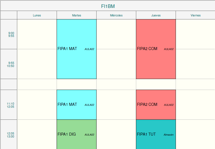The image size is (215, 149).
Task: Select the Viernes column header
Action: [195, 15]
